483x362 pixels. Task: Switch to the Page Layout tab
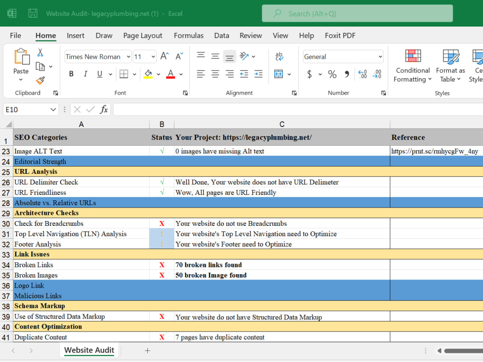click(142, 35)
